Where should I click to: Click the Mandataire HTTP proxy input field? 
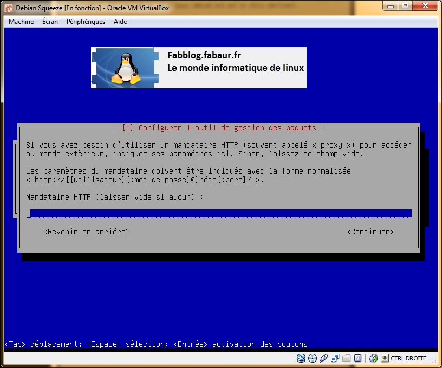220,213
